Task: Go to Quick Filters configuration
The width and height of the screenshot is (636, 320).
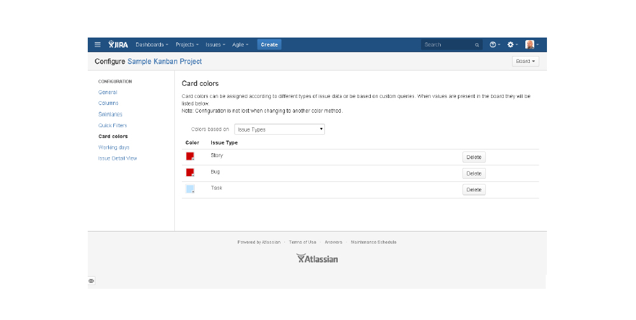Action: tap(113, 125)
